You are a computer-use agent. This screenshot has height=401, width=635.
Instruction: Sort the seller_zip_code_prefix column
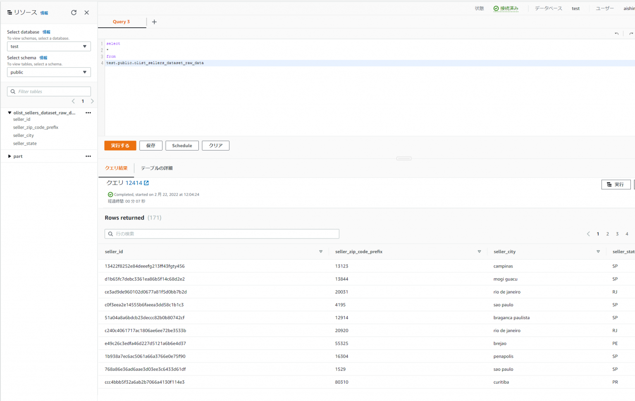pyautogui.click(x=479, y=252)
